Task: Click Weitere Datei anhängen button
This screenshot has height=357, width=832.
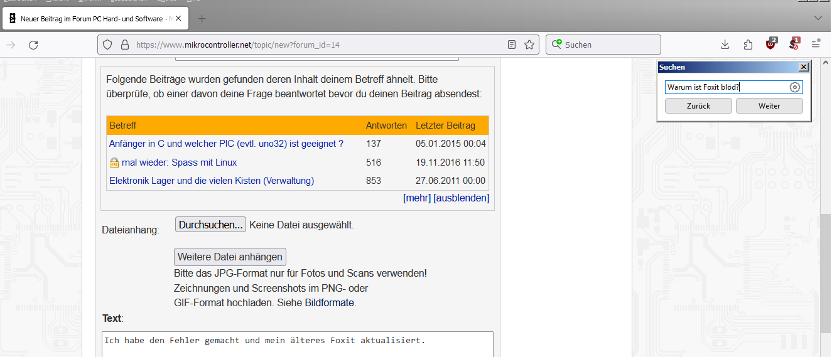Action: [x=230, y=257]
